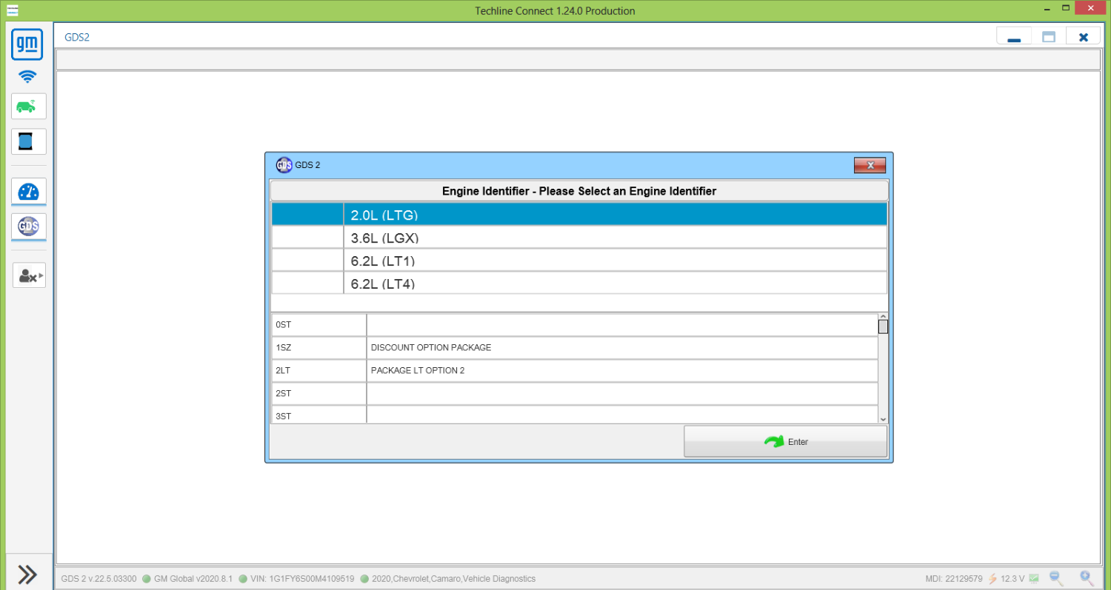Expand the sidebar with double chevron
The width and height of the screenshot is (1111, 590).
(x=27, y=574)
